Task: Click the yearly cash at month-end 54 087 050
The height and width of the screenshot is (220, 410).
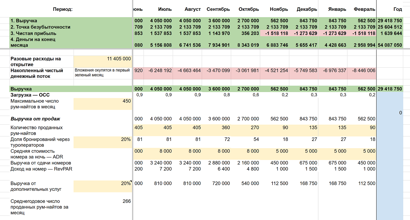Action: (389, 45)
